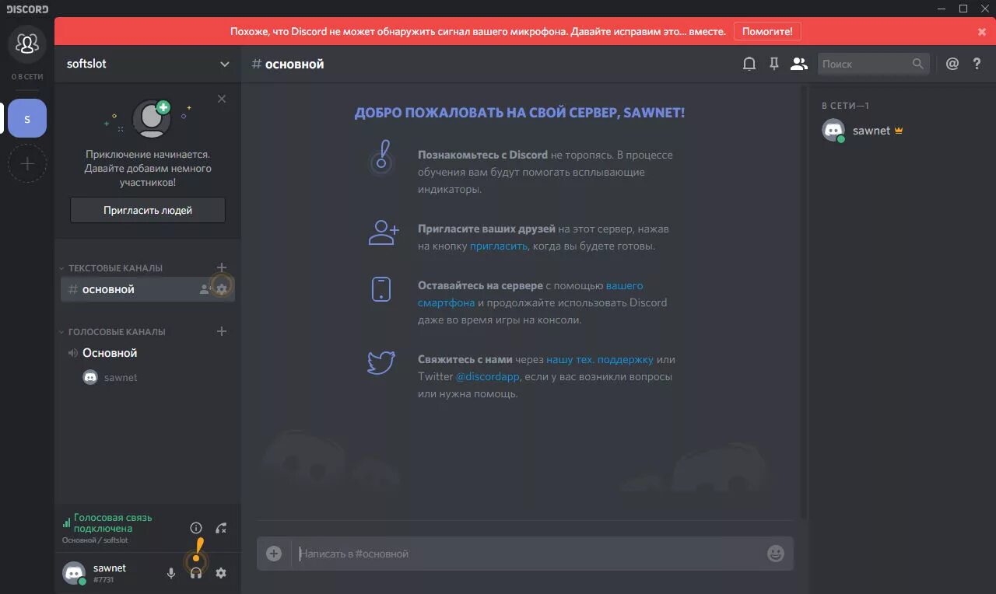Viewport: 996px width, 594px height.
Task: Create a new text channel plus icon
Action: [222, 267]
